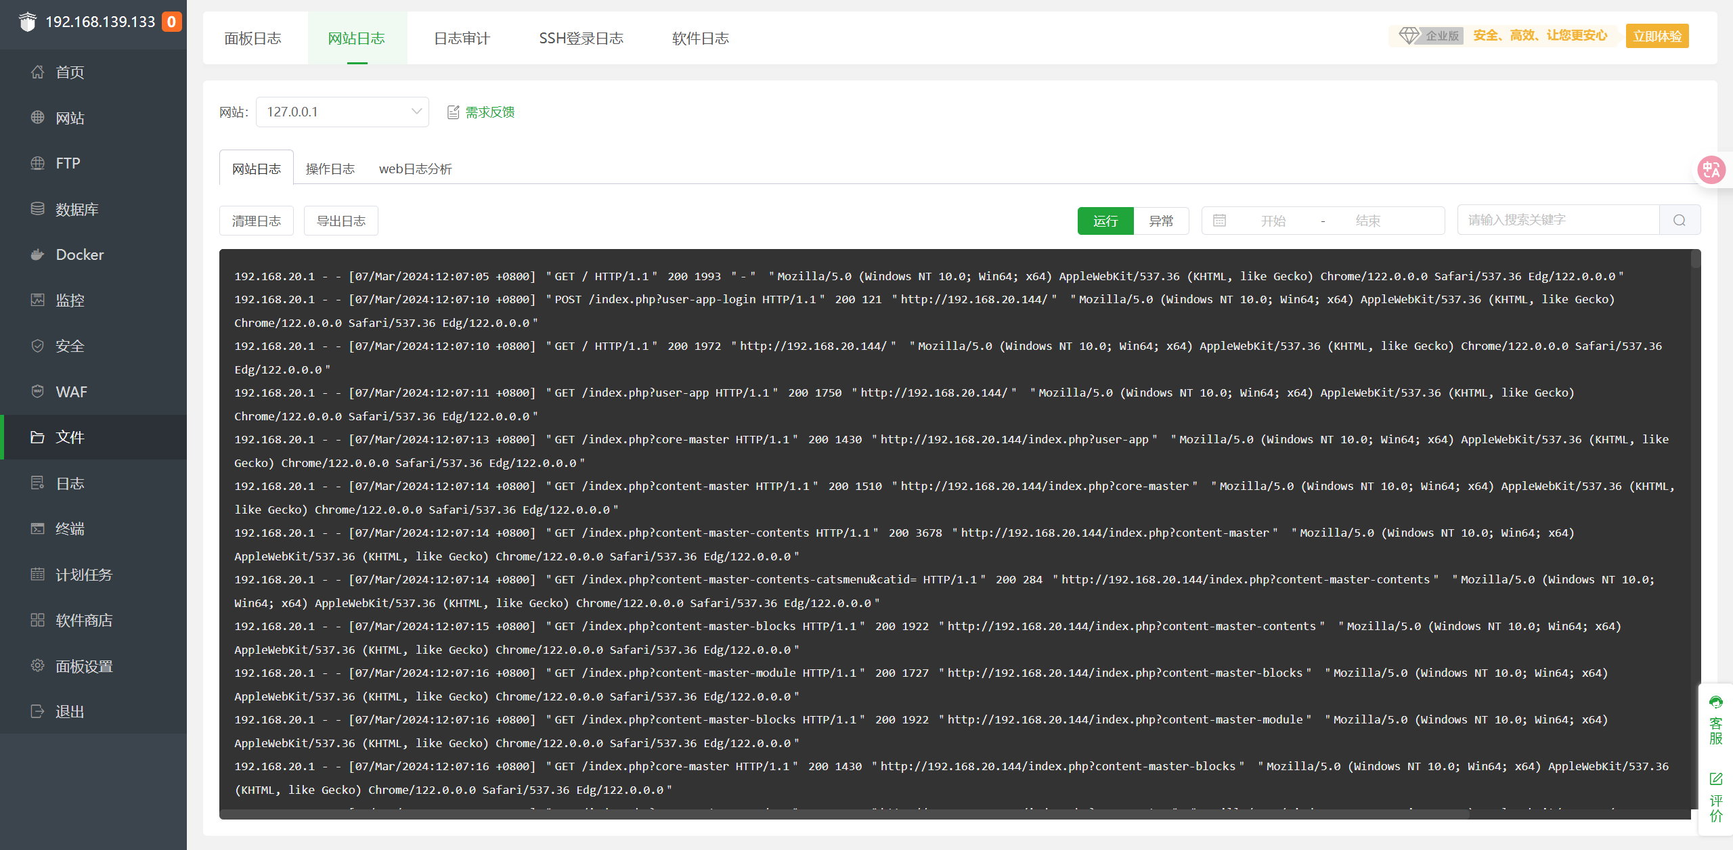Screen dimensions: 1733x850
Task: Open the 开始 start date picker
Action: 1273,221
